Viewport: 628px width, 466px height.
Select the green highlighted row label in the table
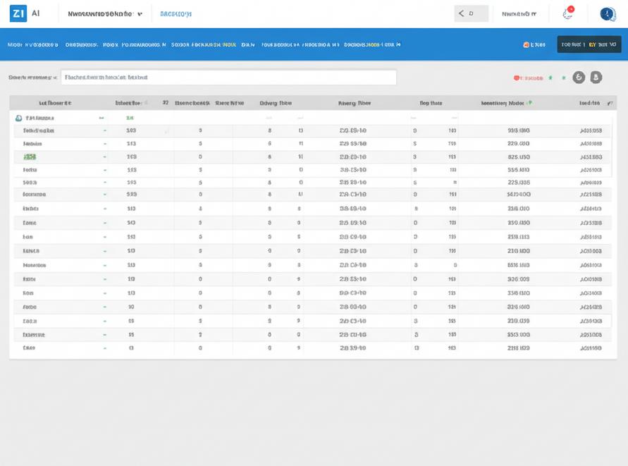30,157
